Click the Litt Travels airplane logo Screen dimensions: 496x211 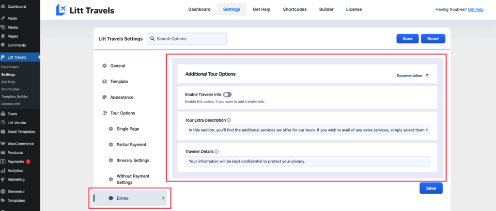click(x=62, y=9)
